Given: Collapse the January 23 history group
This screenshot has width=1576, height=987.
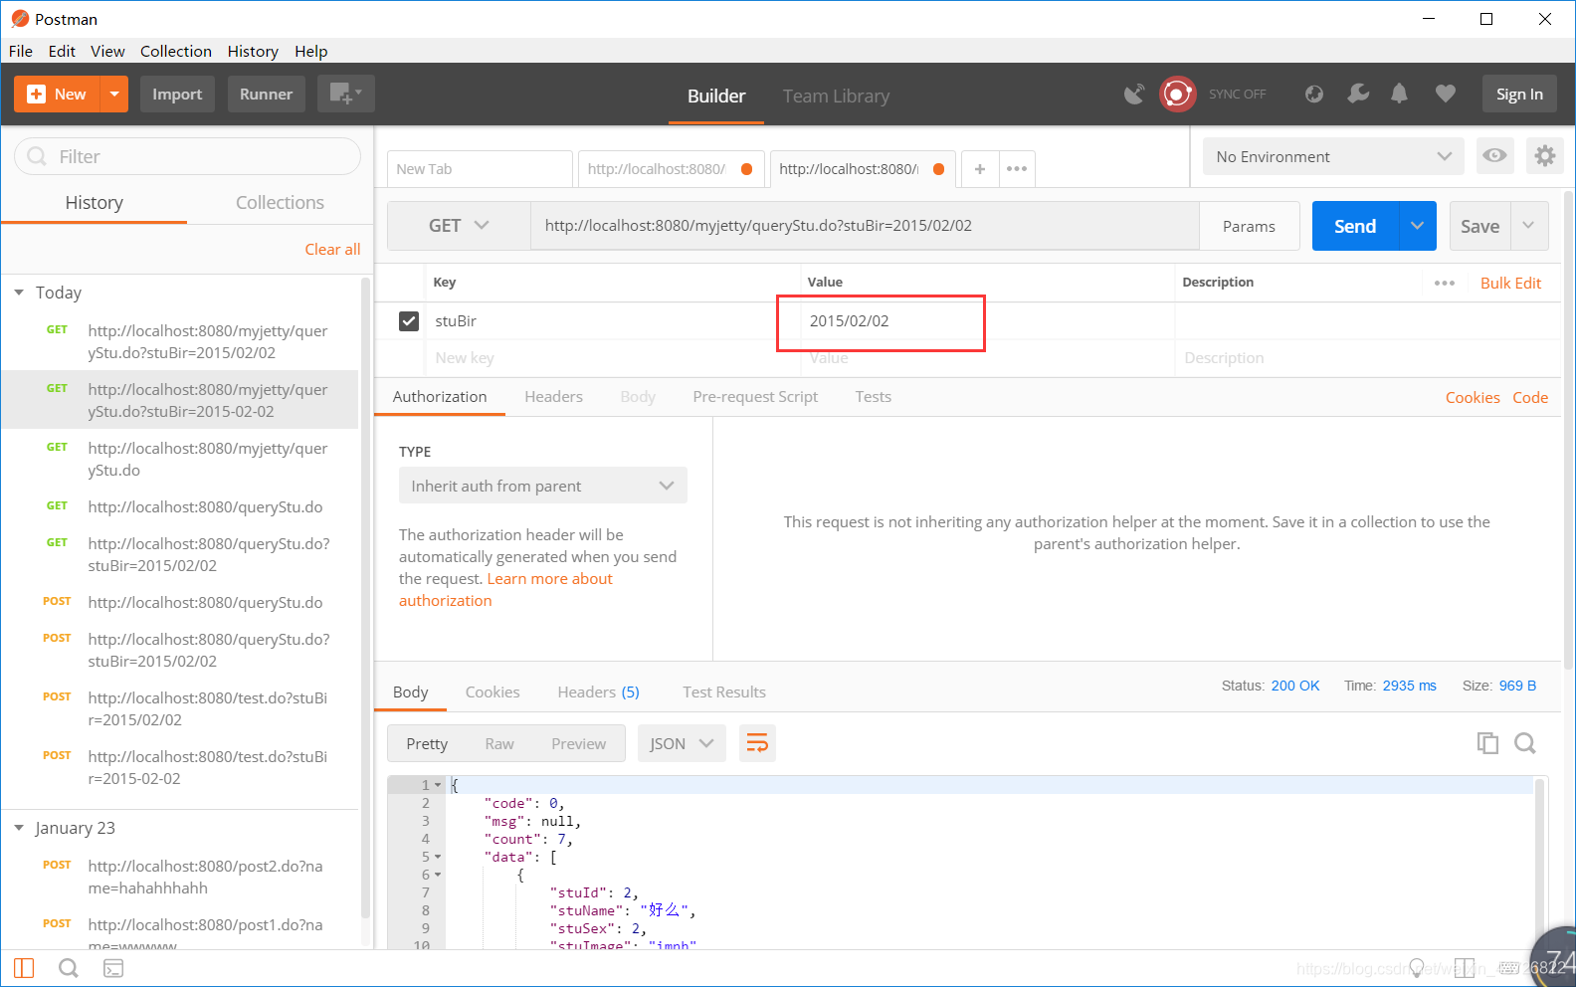Looking at the screenshot, I should pos(19,828).
